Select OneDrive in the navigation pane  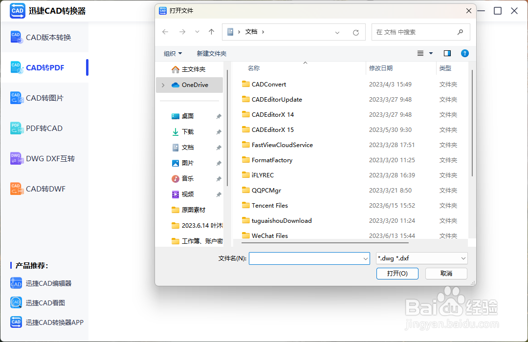(x=190, y=85)
